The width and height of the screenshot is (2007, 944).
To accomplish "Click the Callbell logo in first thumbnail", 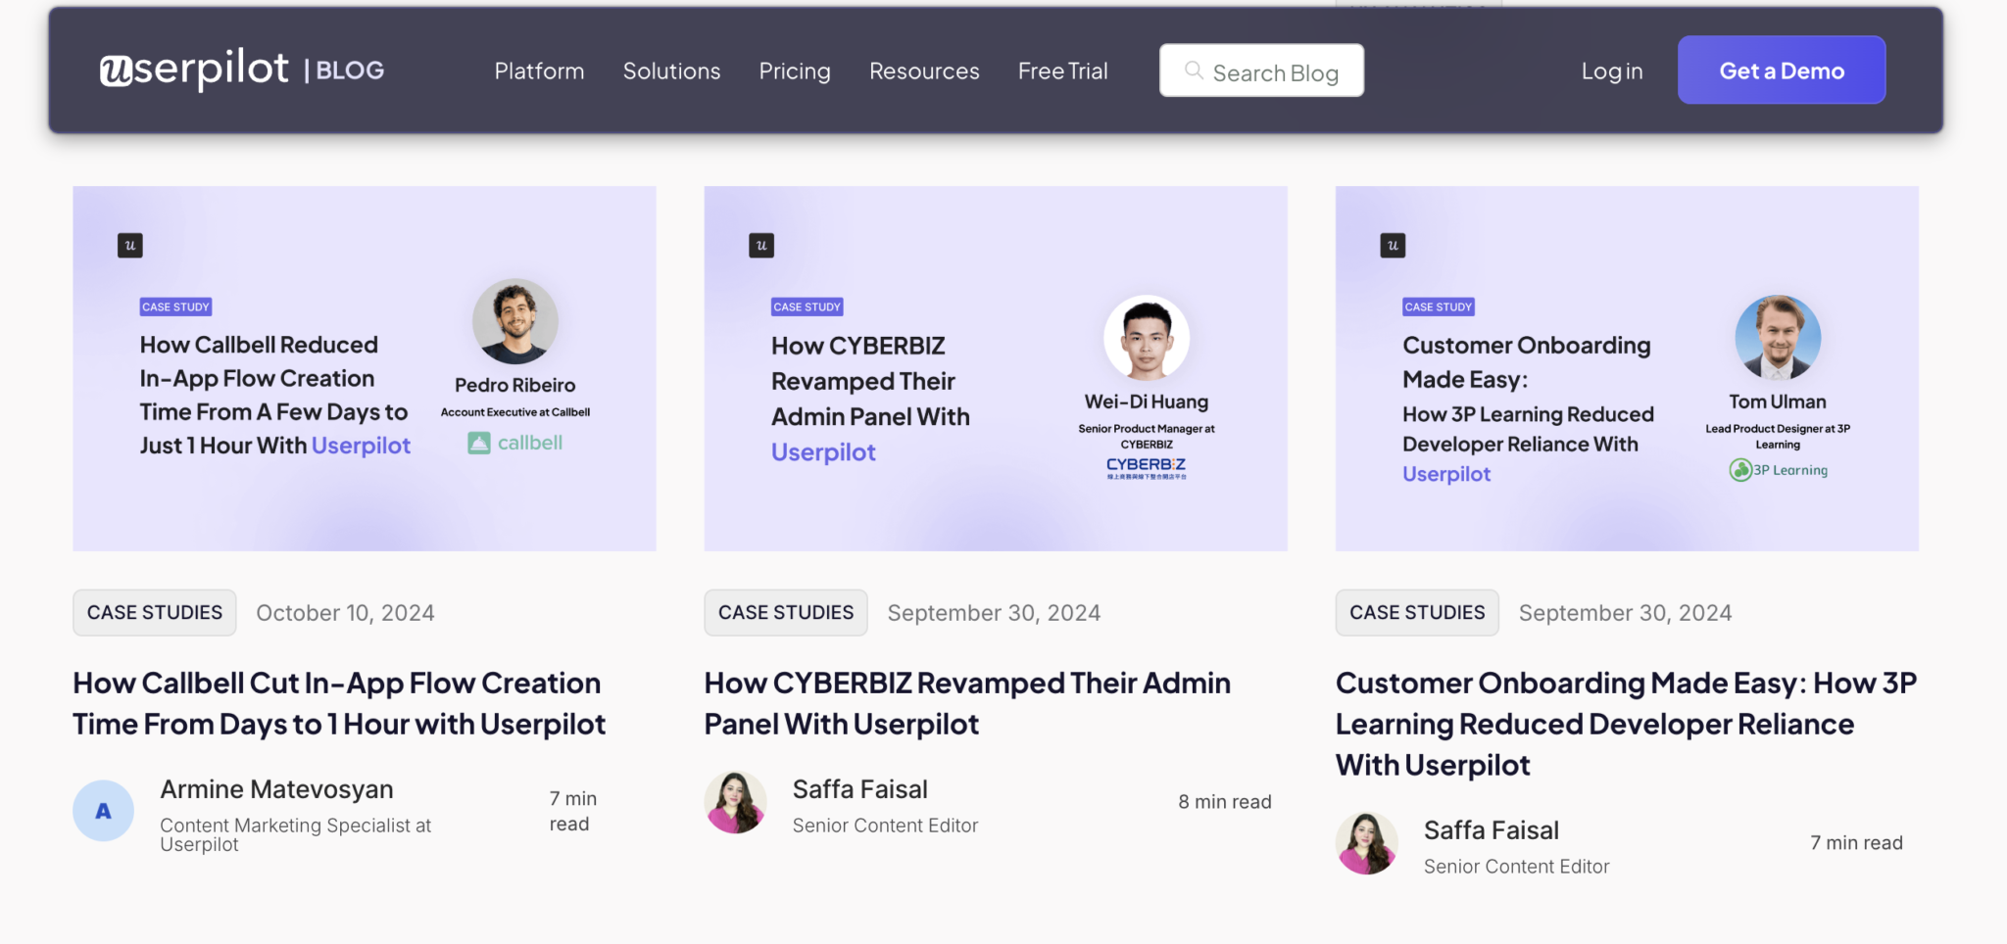I will [515, 443].
